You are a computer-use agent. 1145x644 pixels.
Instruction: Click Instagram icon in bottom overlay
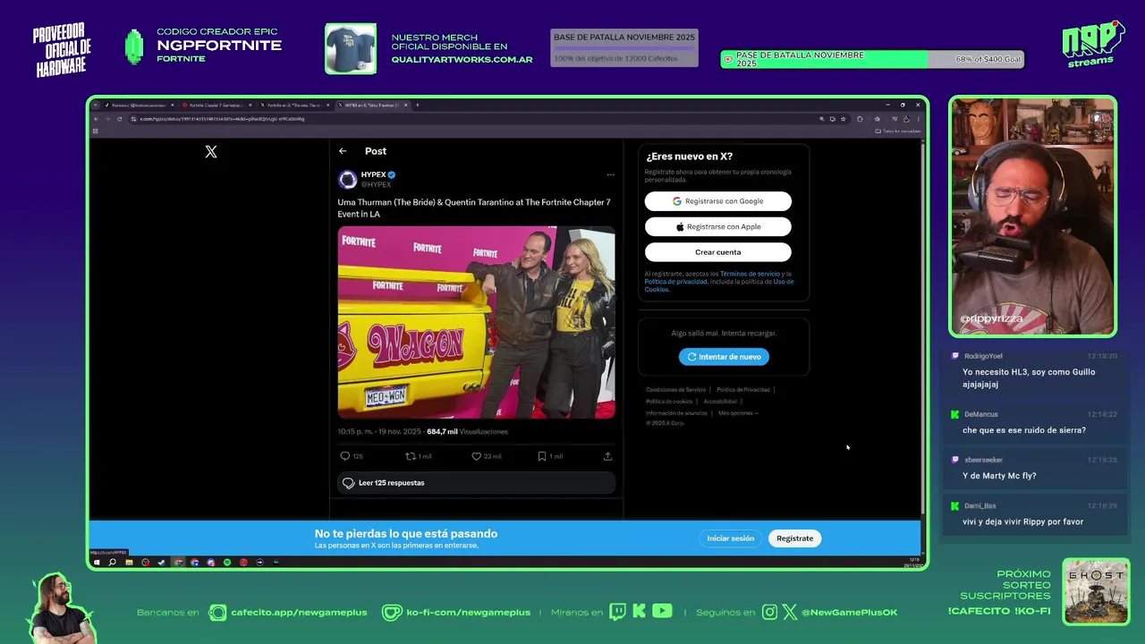point(769,613)
